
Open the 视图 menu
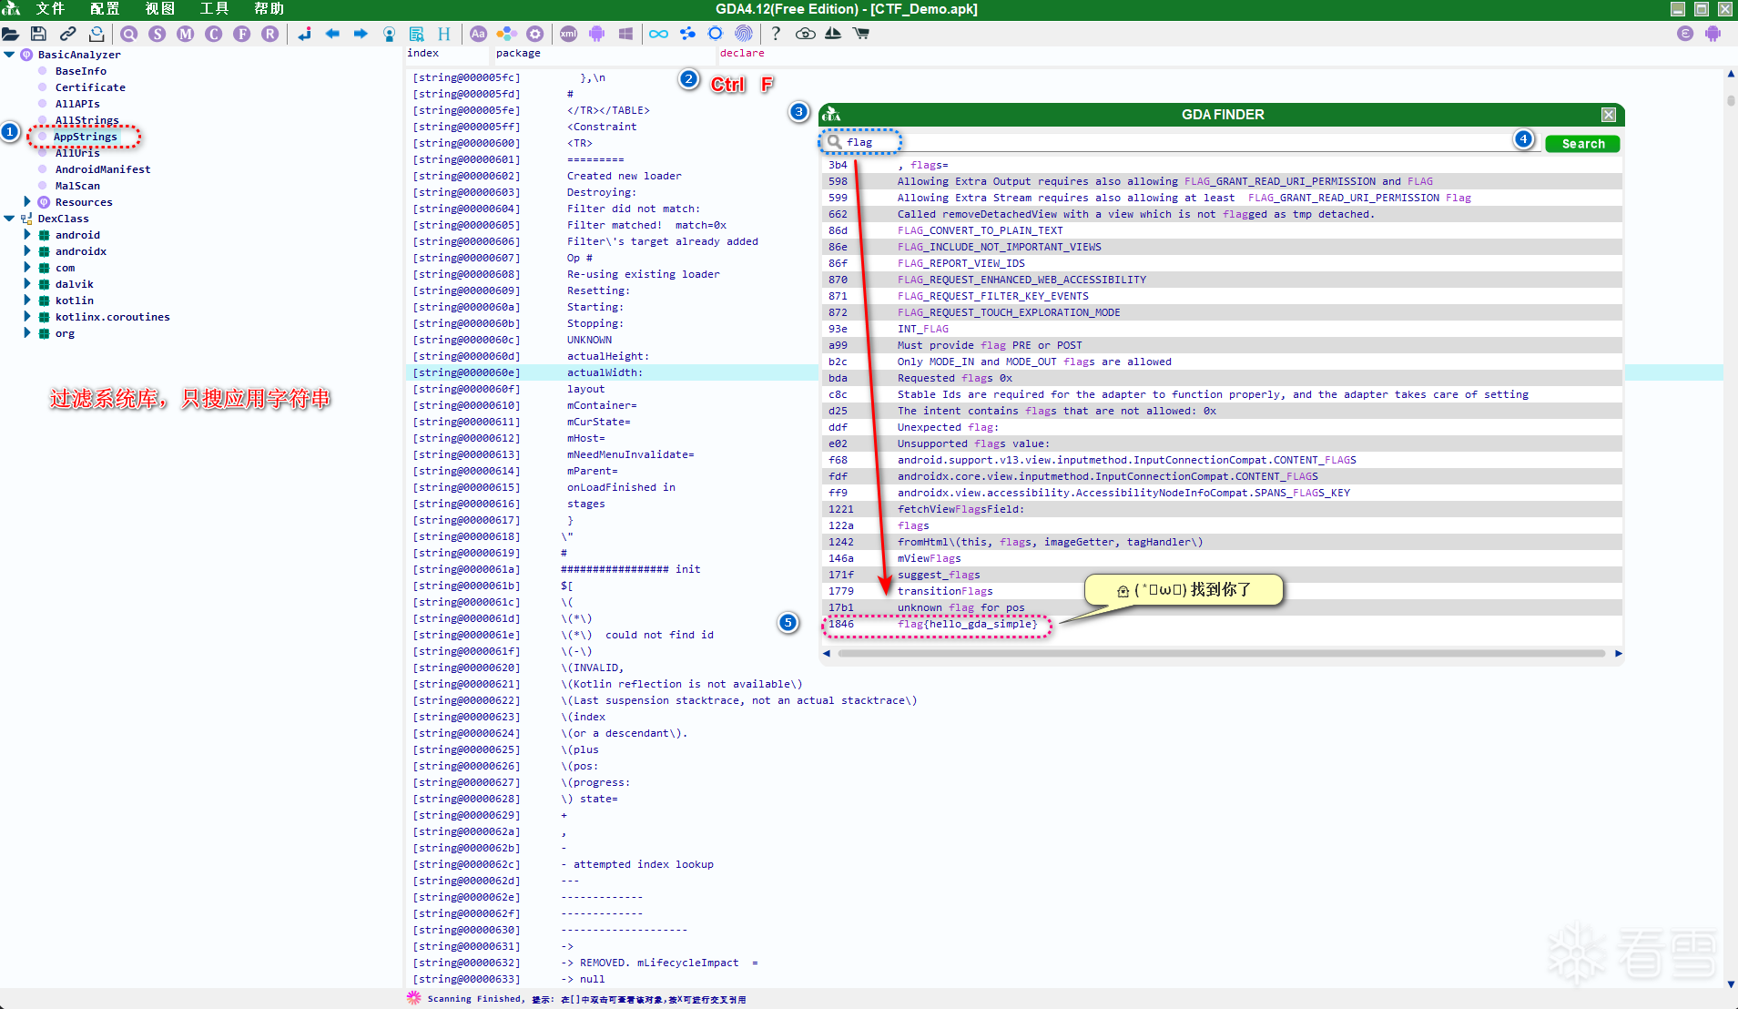pyautogui.click(x=159, y=9)
